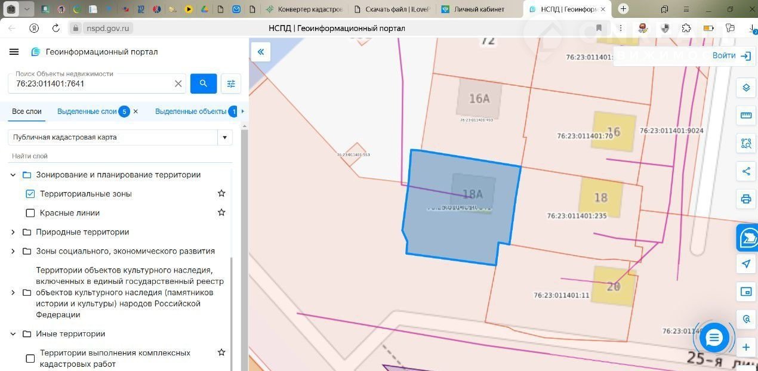Click the blue magnifier search button
This screenshot has width=758, height=371.
pyautogui.click(x=204, y=84)
